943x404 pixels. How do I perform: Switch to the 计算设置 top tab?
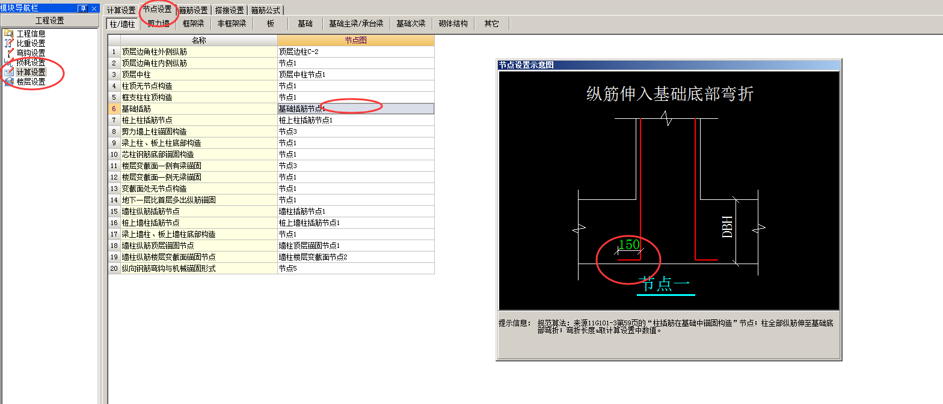tap(121, 10)
